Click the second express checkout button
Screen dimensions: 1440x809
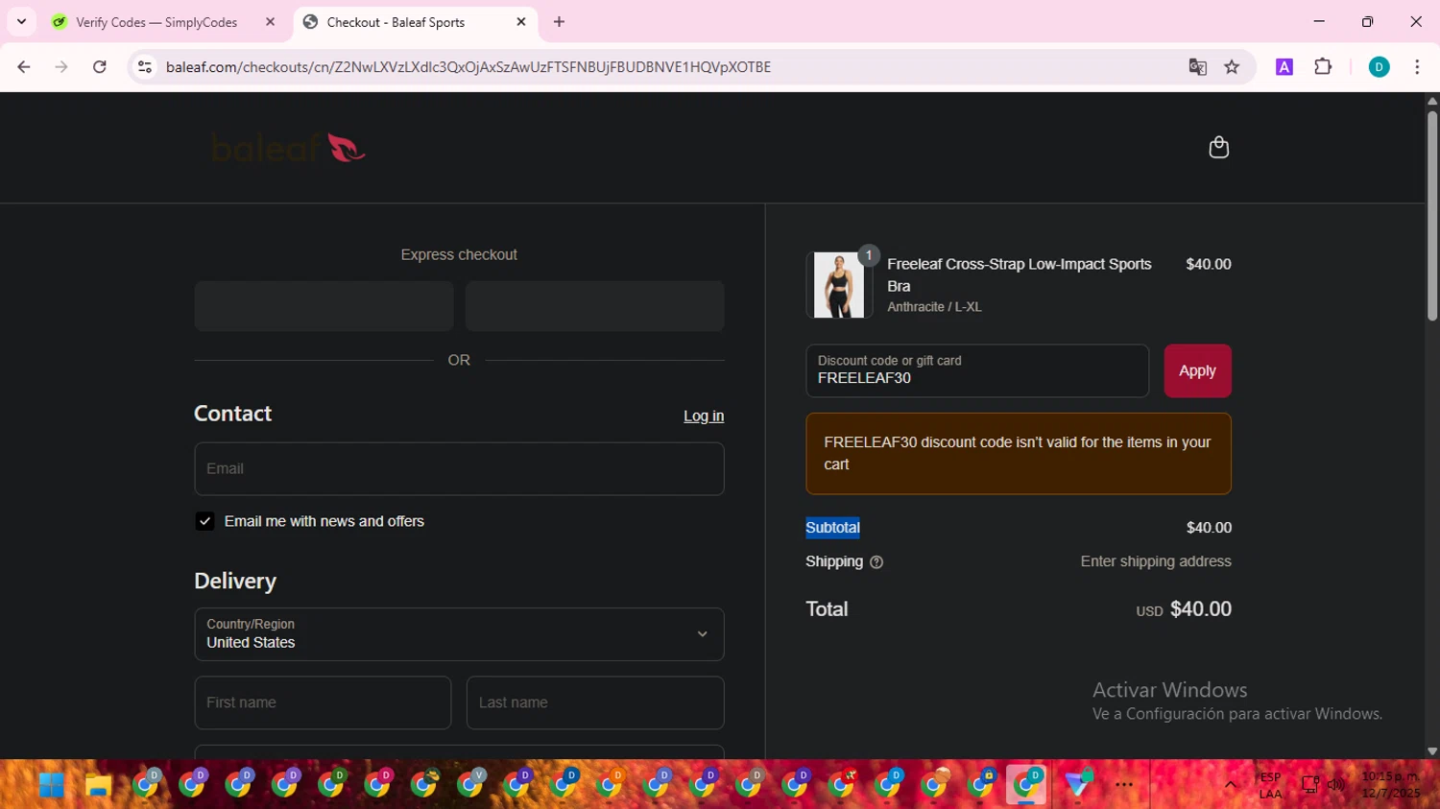[594, 306]
